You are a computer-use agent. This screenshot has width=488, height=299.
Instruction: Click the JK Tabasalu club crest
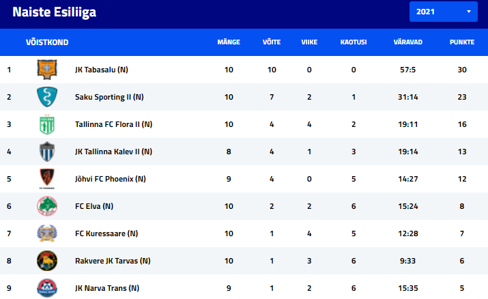point(47,70)
